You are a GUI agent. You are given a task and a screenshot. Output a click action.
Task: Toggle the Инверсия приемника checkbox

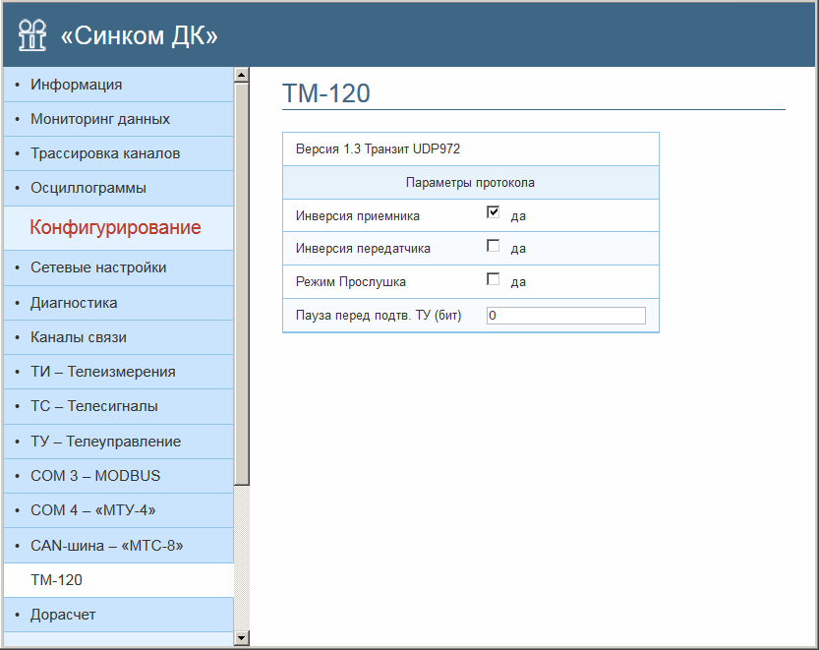click(x=494, y=212)
